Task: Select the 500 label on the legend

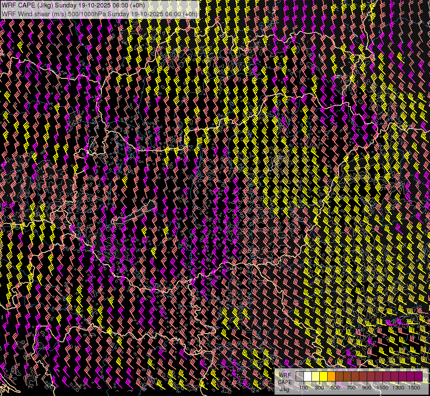Action: 335,388
